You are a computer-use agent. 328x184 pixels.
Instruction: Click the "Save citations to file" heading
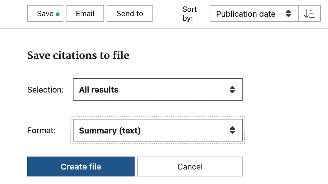point(78,55)
